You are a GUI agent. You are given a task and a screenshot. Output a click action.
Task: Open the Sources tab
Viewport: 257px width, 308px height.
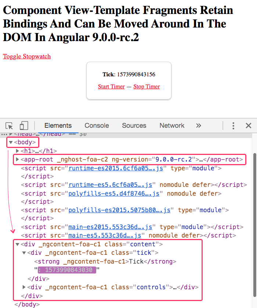[x=134, y=126]
